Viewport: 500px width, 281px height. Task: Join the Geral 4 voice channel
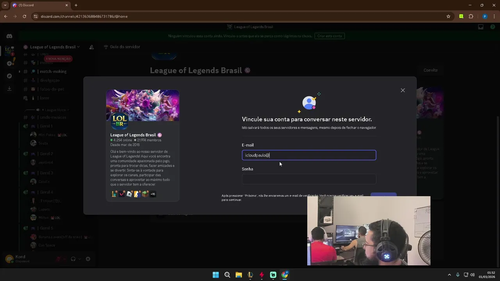46,192
